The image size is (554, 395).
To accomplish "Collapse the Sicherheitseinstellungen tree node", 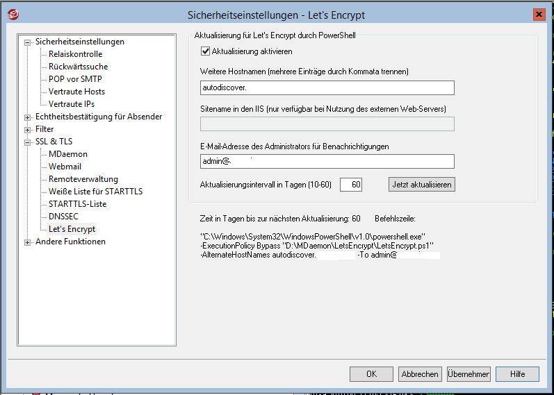I will coord(28,42).
